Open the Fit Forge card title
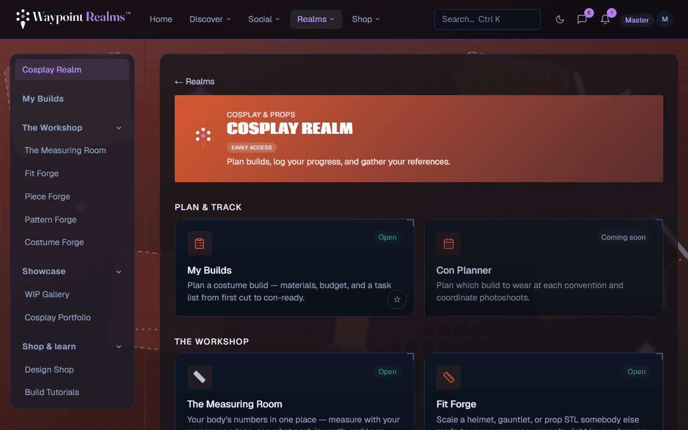 tap(456, 404)
